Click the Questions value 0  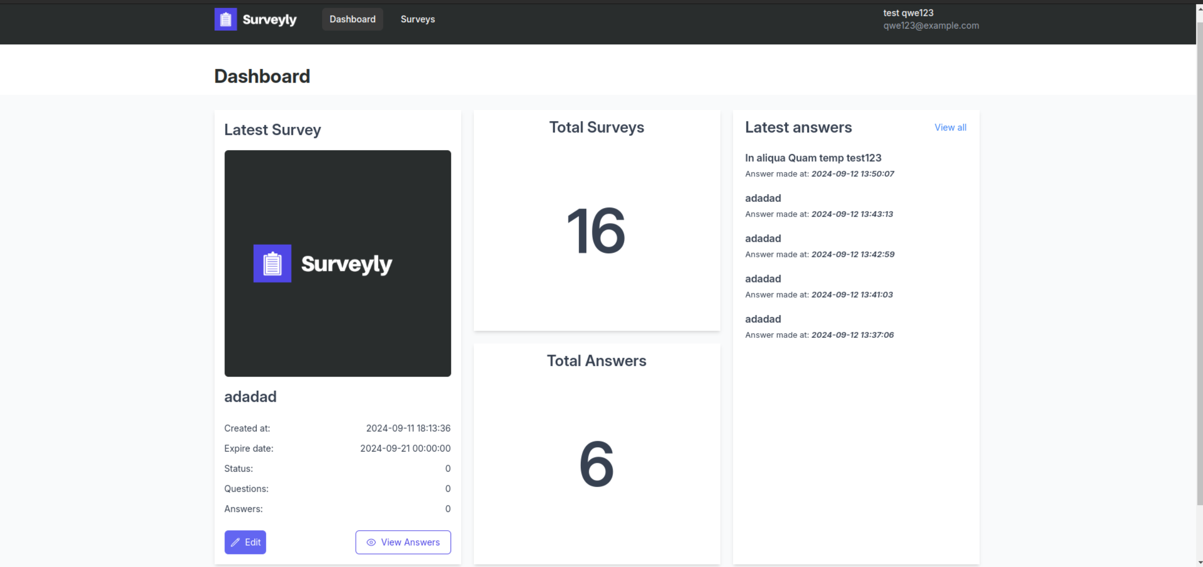447,488
